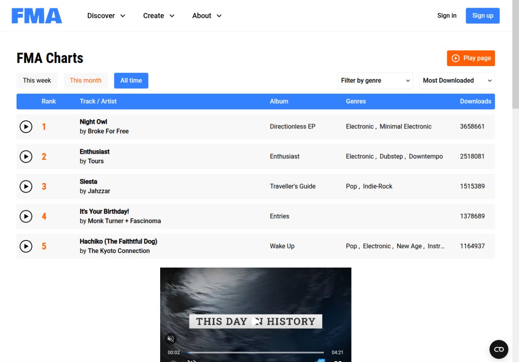Image resolution: width=519 pixels, height=362 pixels.
Task: Expand the Discover menu
Action: pos(106,16)
